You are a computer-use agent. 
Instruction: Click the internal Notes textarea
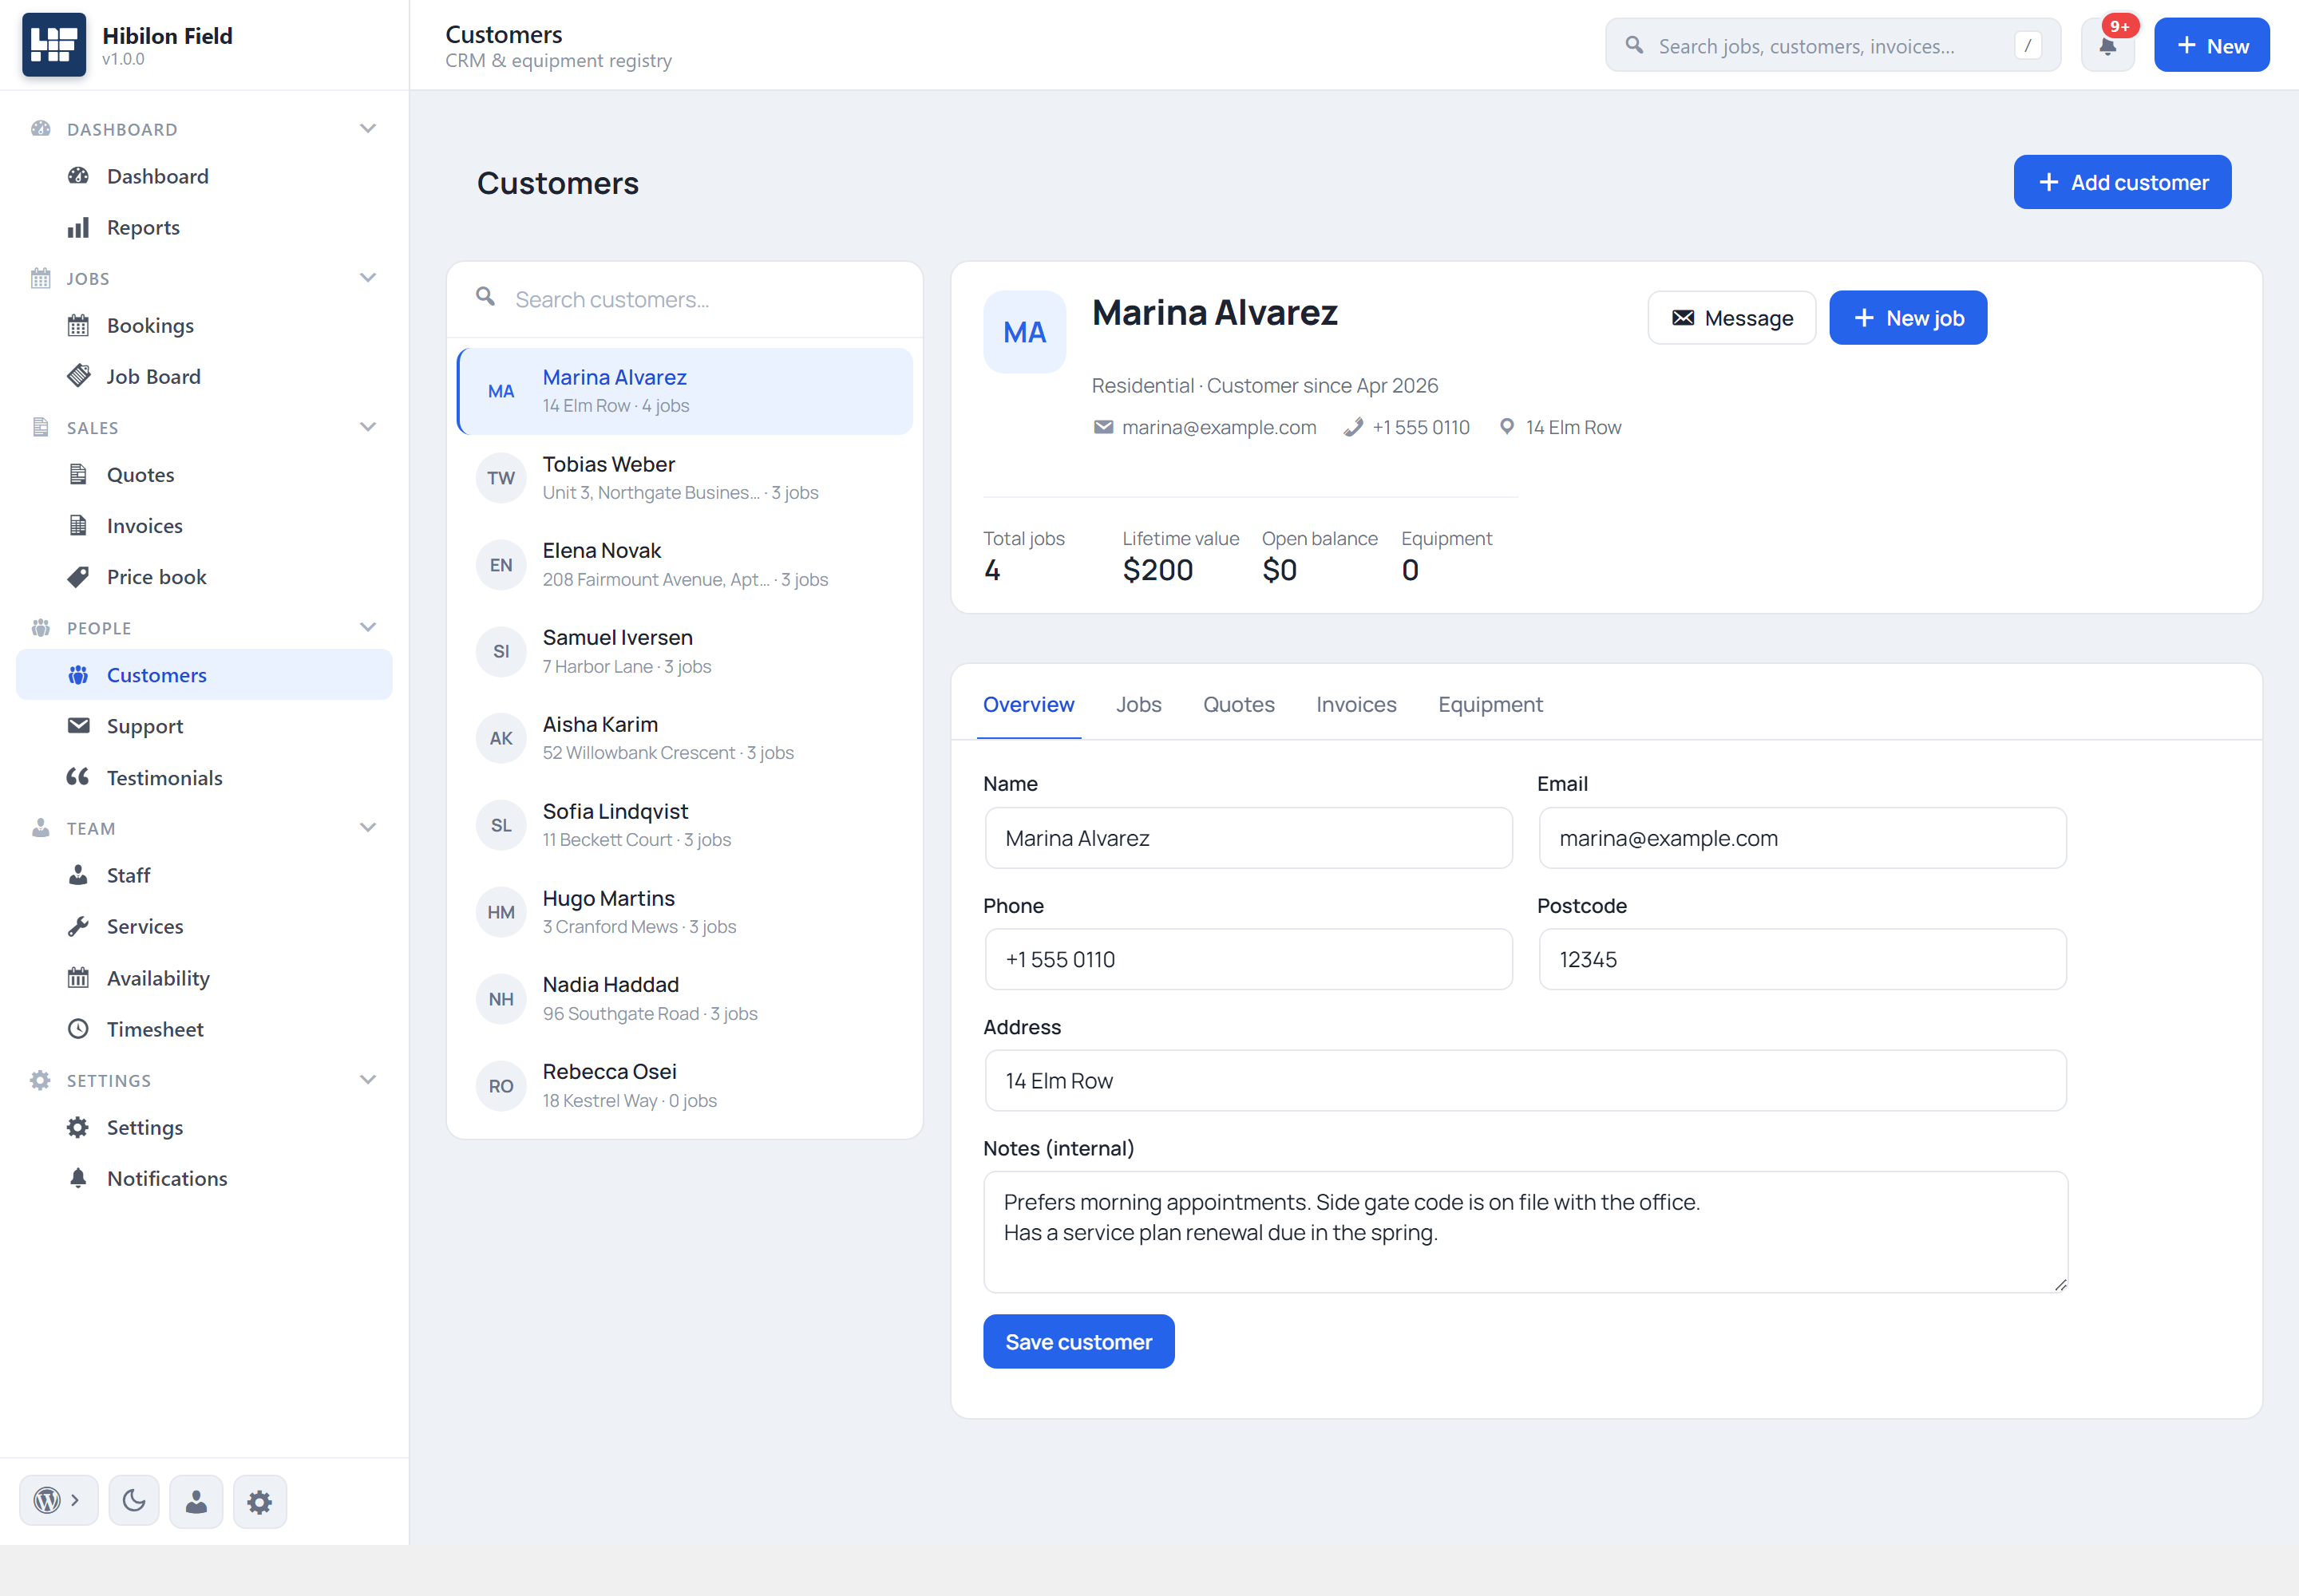click(1525, 1232)
